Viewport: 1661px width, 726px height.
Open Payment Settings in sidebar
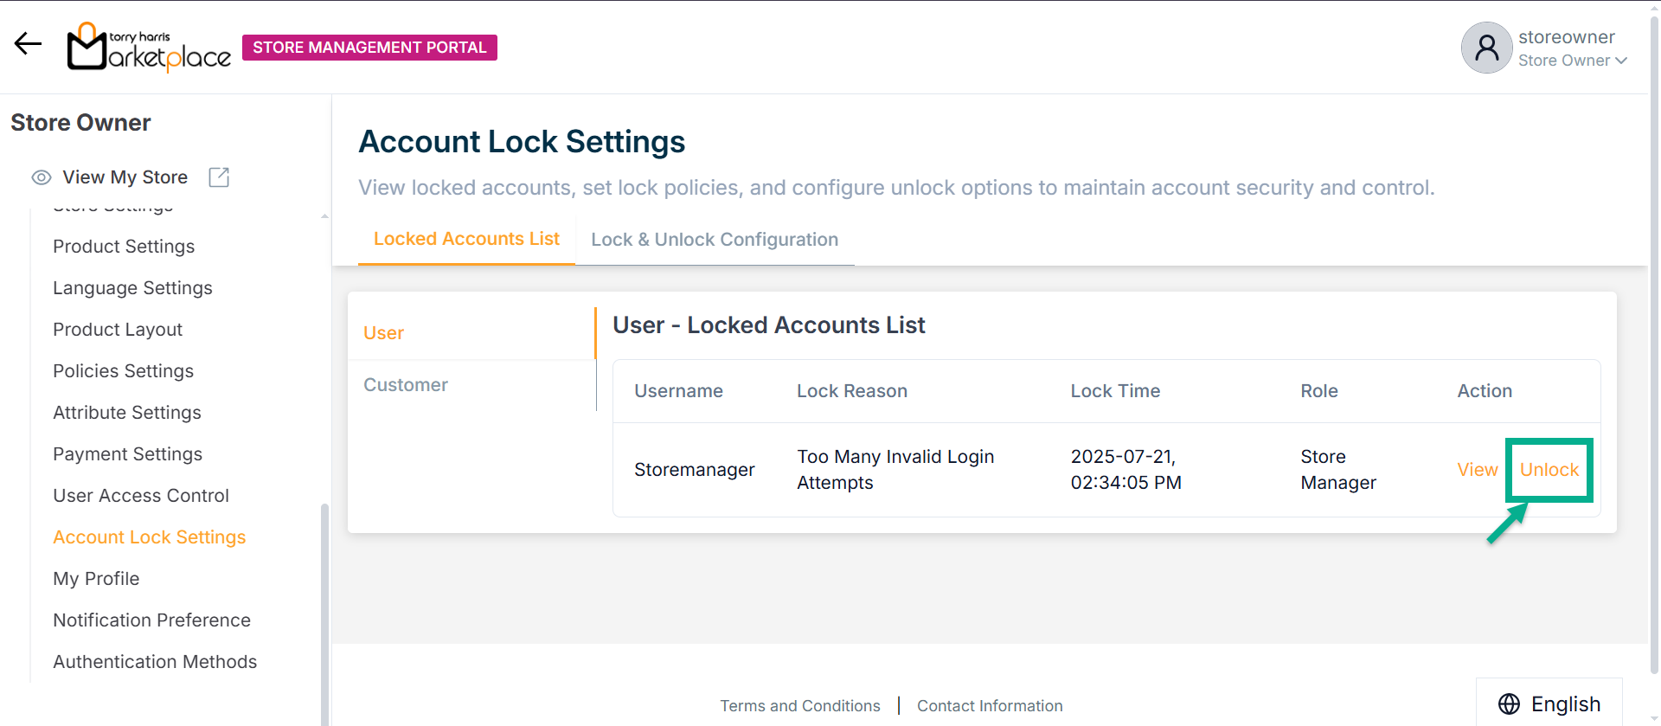tap(127, 454)
